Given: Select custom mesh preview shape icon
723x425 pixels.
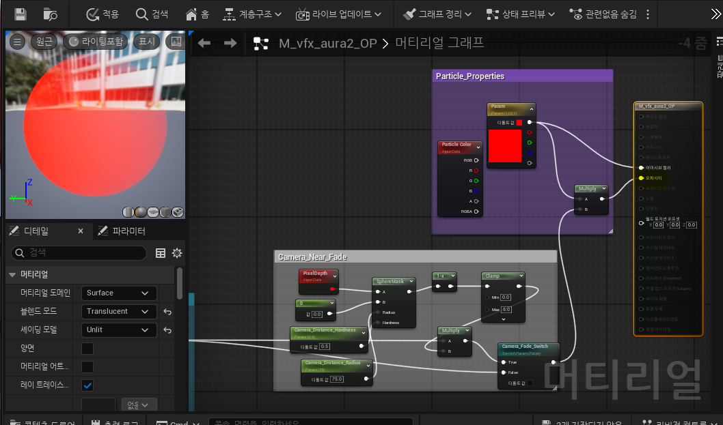Looking at the screenshot, I should 178,211.
